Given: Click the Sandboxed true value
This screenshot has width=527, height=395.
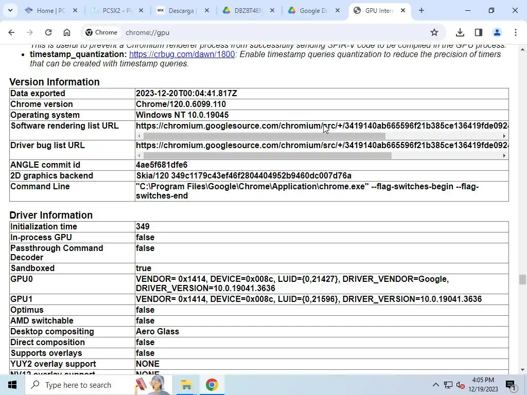Looking at the screenshot, I should click(x=144, y=268).
